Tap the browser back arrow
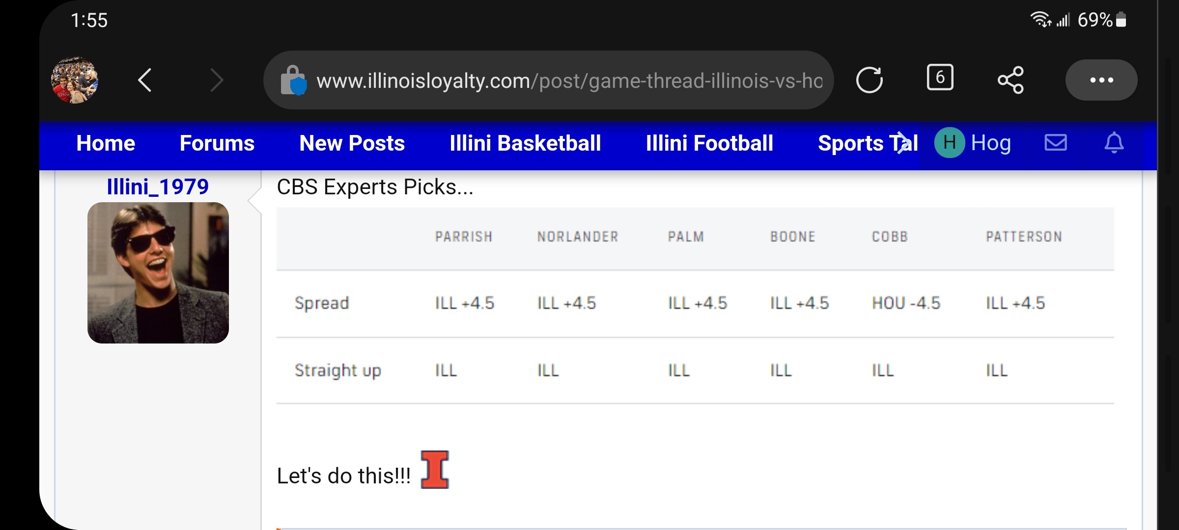The height and width of the screenshot is (530, 1179). point(145,80)
